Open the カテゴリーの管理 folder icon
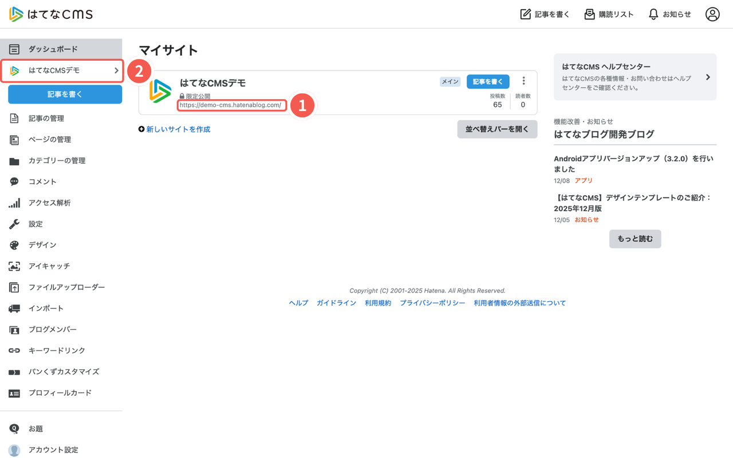Viewport: 733px width, 458px height. (x=15, y=160)
